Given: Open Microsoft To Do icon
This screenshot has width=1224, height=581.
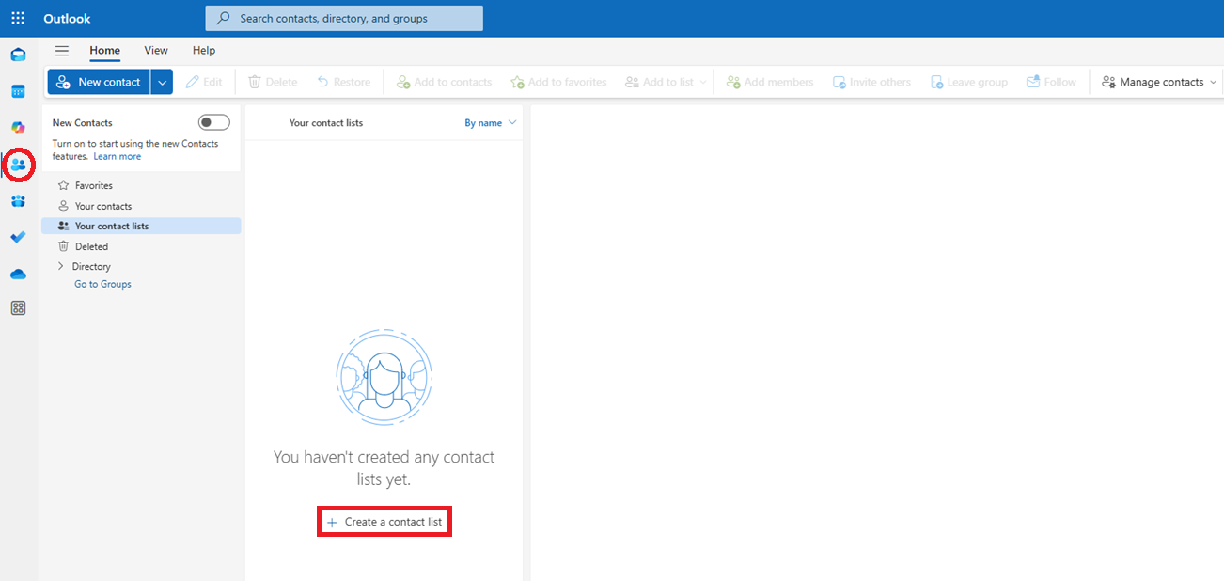Looking at the screenshot, I should (x=18, y=237).
